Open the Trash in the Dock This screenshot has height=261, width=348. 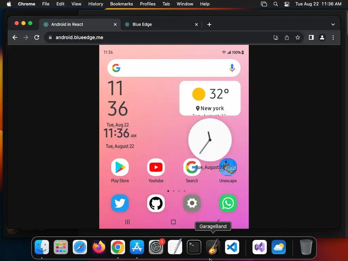point(306,247)
